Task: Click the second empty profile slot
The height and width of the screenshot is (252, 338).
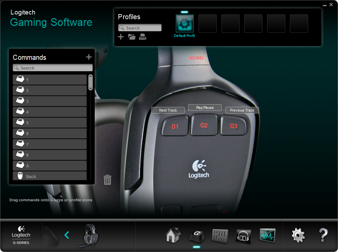Action: click(x=230, y=24)
